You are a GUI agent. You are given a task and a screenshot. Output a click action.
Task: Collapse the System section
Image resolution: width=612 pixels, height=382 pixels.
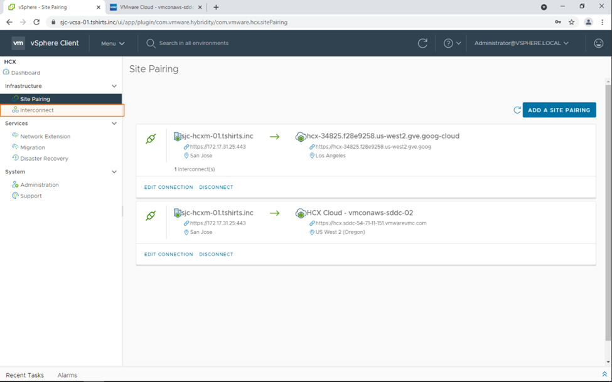[114, 172]
